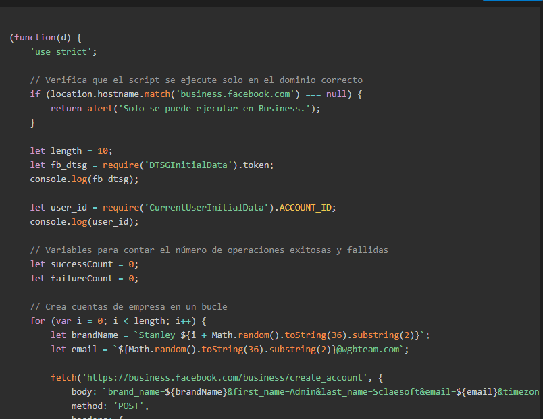543x419 pixels.
Task: Click the 'CurrentUserInitialData' string
Action: [207, 207]
